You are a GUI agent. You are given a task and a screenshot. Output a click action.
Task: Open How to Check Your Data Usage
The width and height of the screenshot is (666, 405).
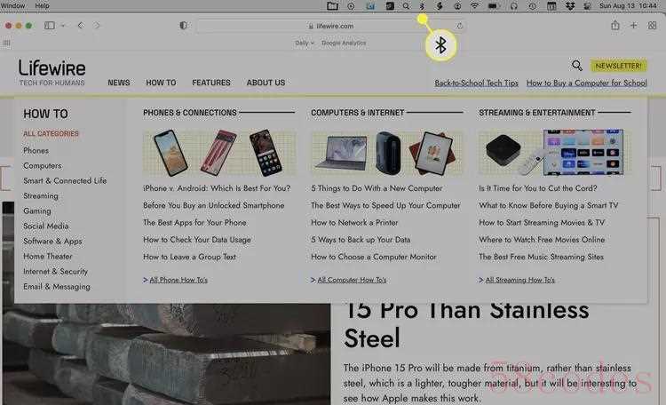coord(196,240)
